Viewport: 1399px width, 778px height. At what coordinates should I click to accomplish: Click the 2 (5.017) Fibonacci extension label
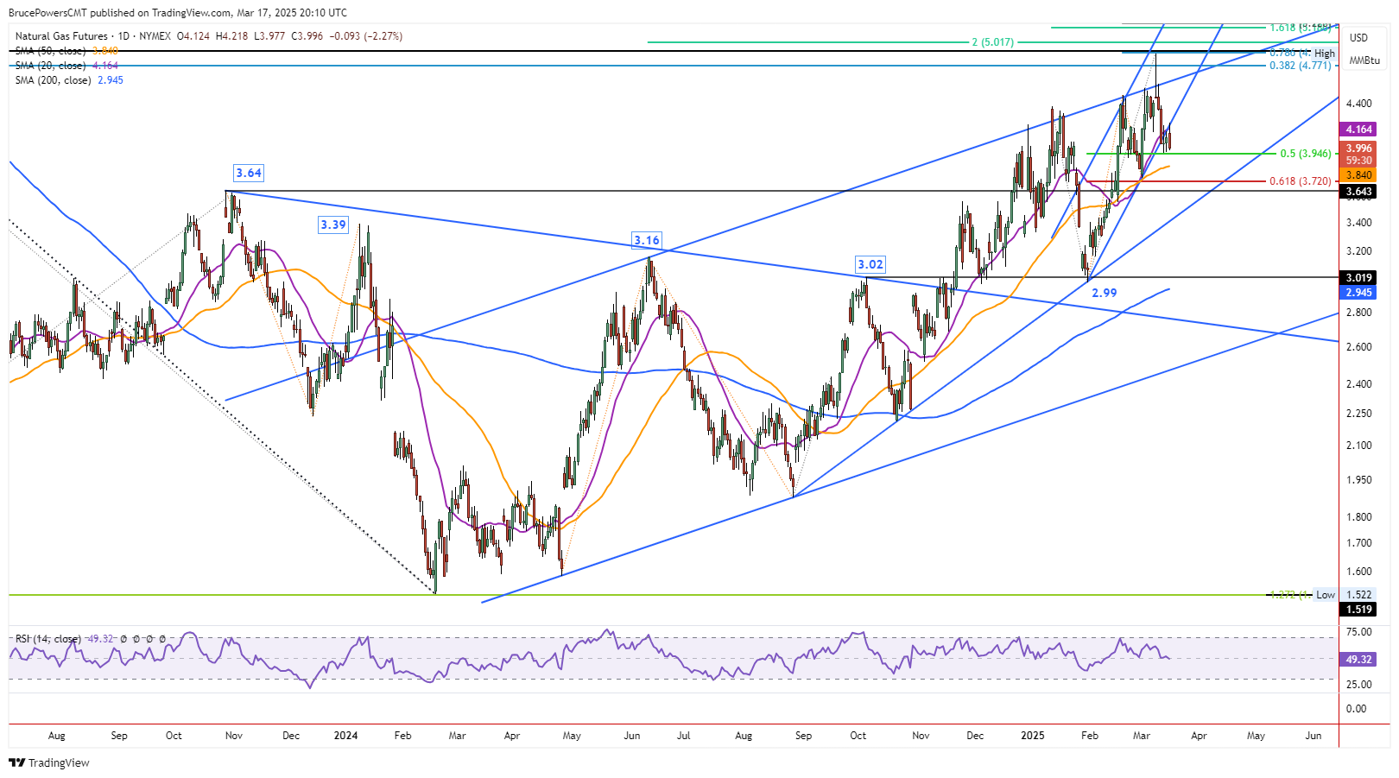point(992,42)
